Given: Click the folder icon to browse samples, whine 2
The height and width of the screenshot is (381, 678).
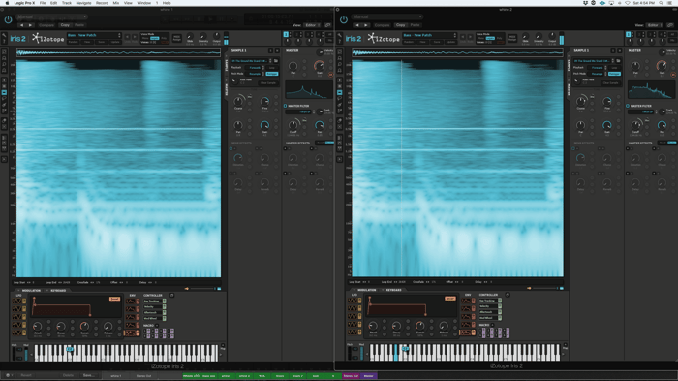Looking at the screenshot, I should pos(618,61).
